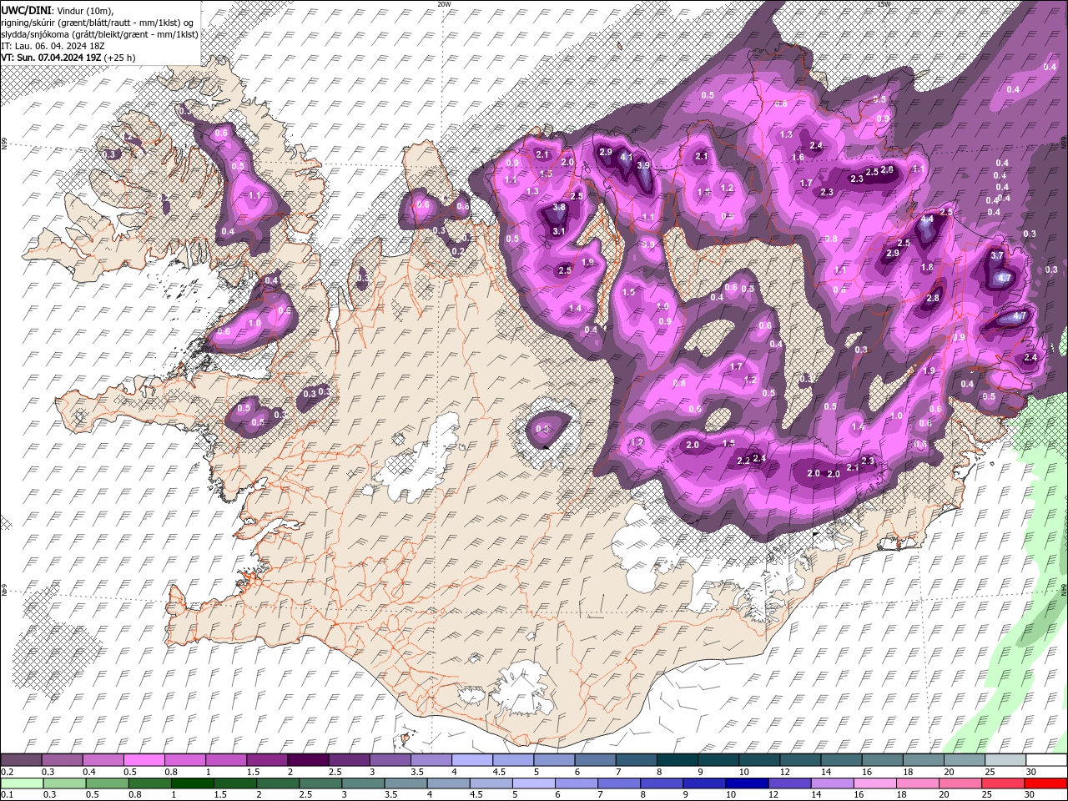Select the pink 18 swatch on lower scale

point(918,783)
